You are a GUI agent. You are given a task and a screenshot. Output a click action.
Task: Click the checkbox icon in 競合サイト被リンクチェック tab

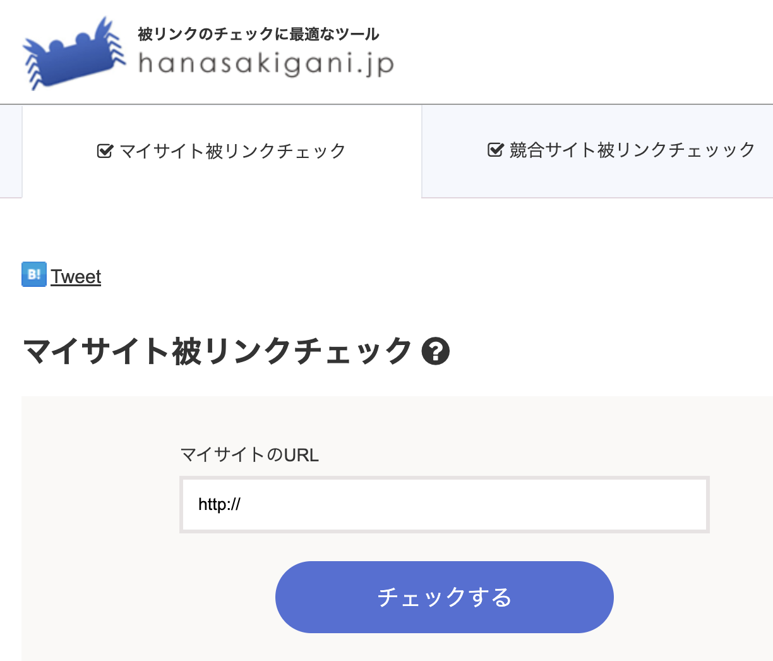coord(494,149)
